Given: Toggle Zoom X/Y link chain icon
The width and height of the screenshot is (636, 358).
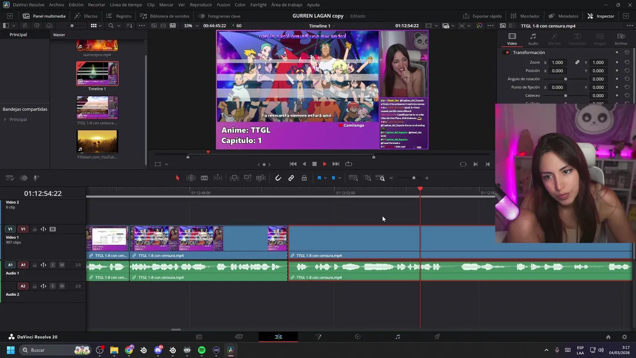Looking at the screenshot, I should click(x=577, y=62).
